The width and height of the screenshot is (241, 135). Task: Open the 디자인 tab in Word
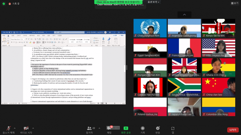[25, 35]
